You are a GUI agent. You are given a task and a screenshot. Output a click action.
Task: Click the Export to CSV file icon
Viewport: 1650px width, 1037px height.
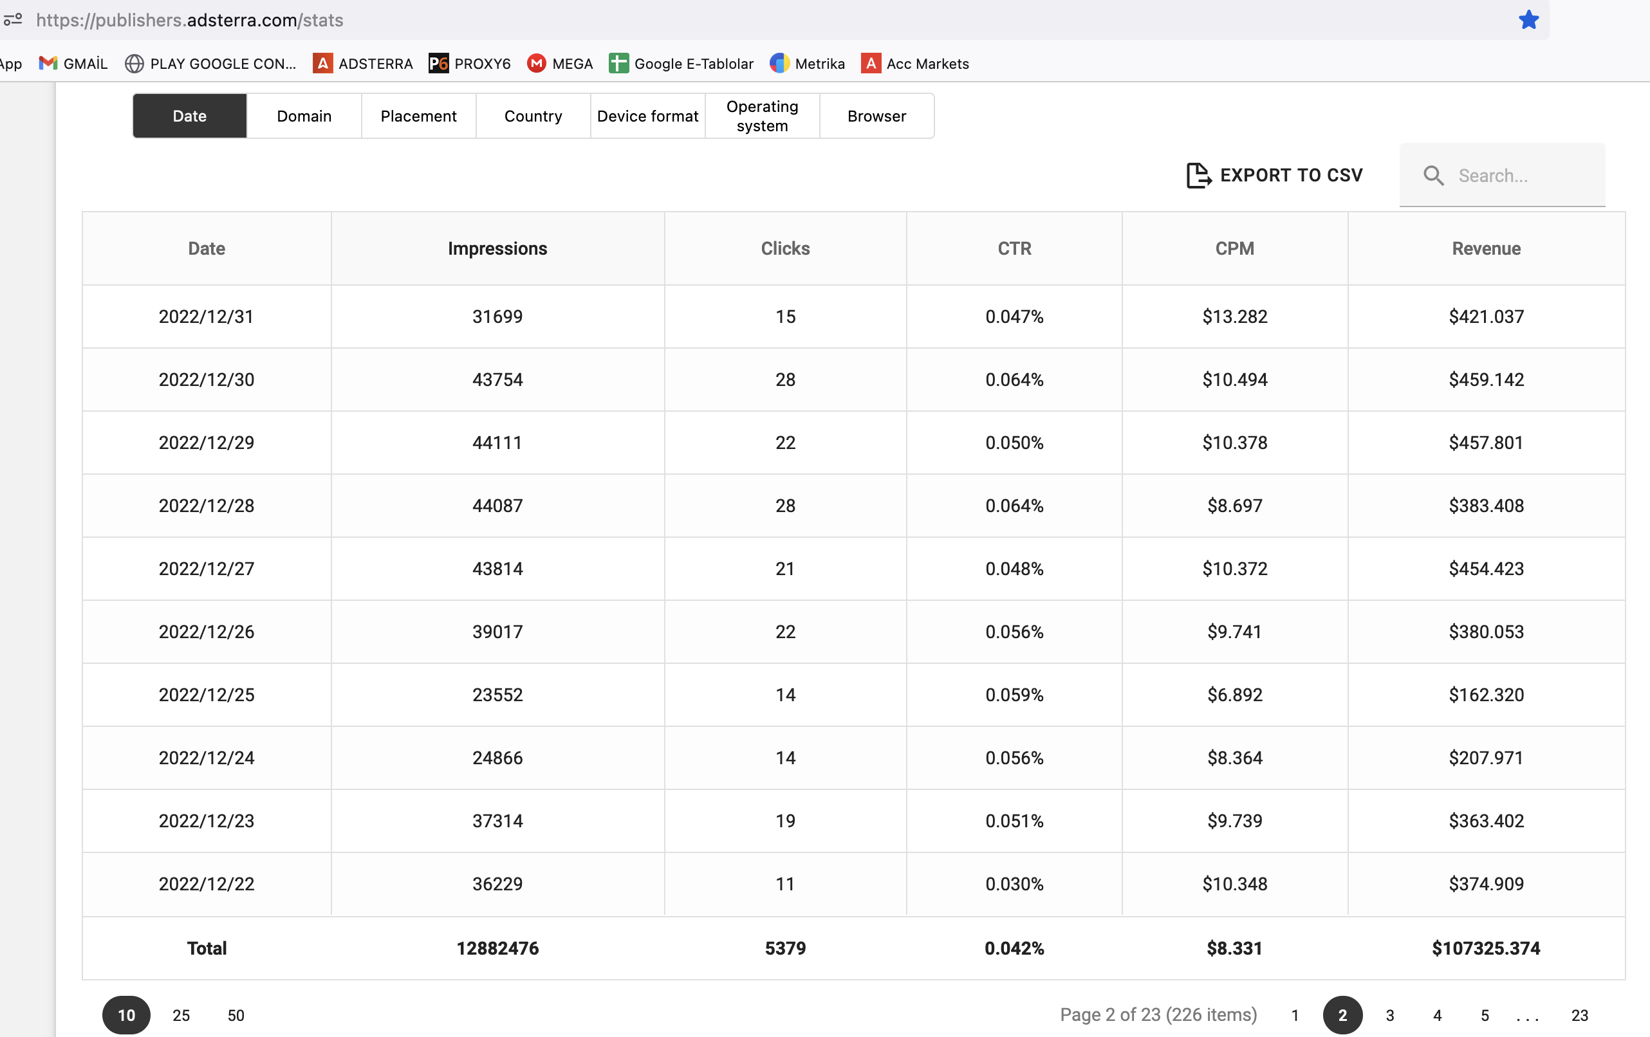click(1198, 176)
